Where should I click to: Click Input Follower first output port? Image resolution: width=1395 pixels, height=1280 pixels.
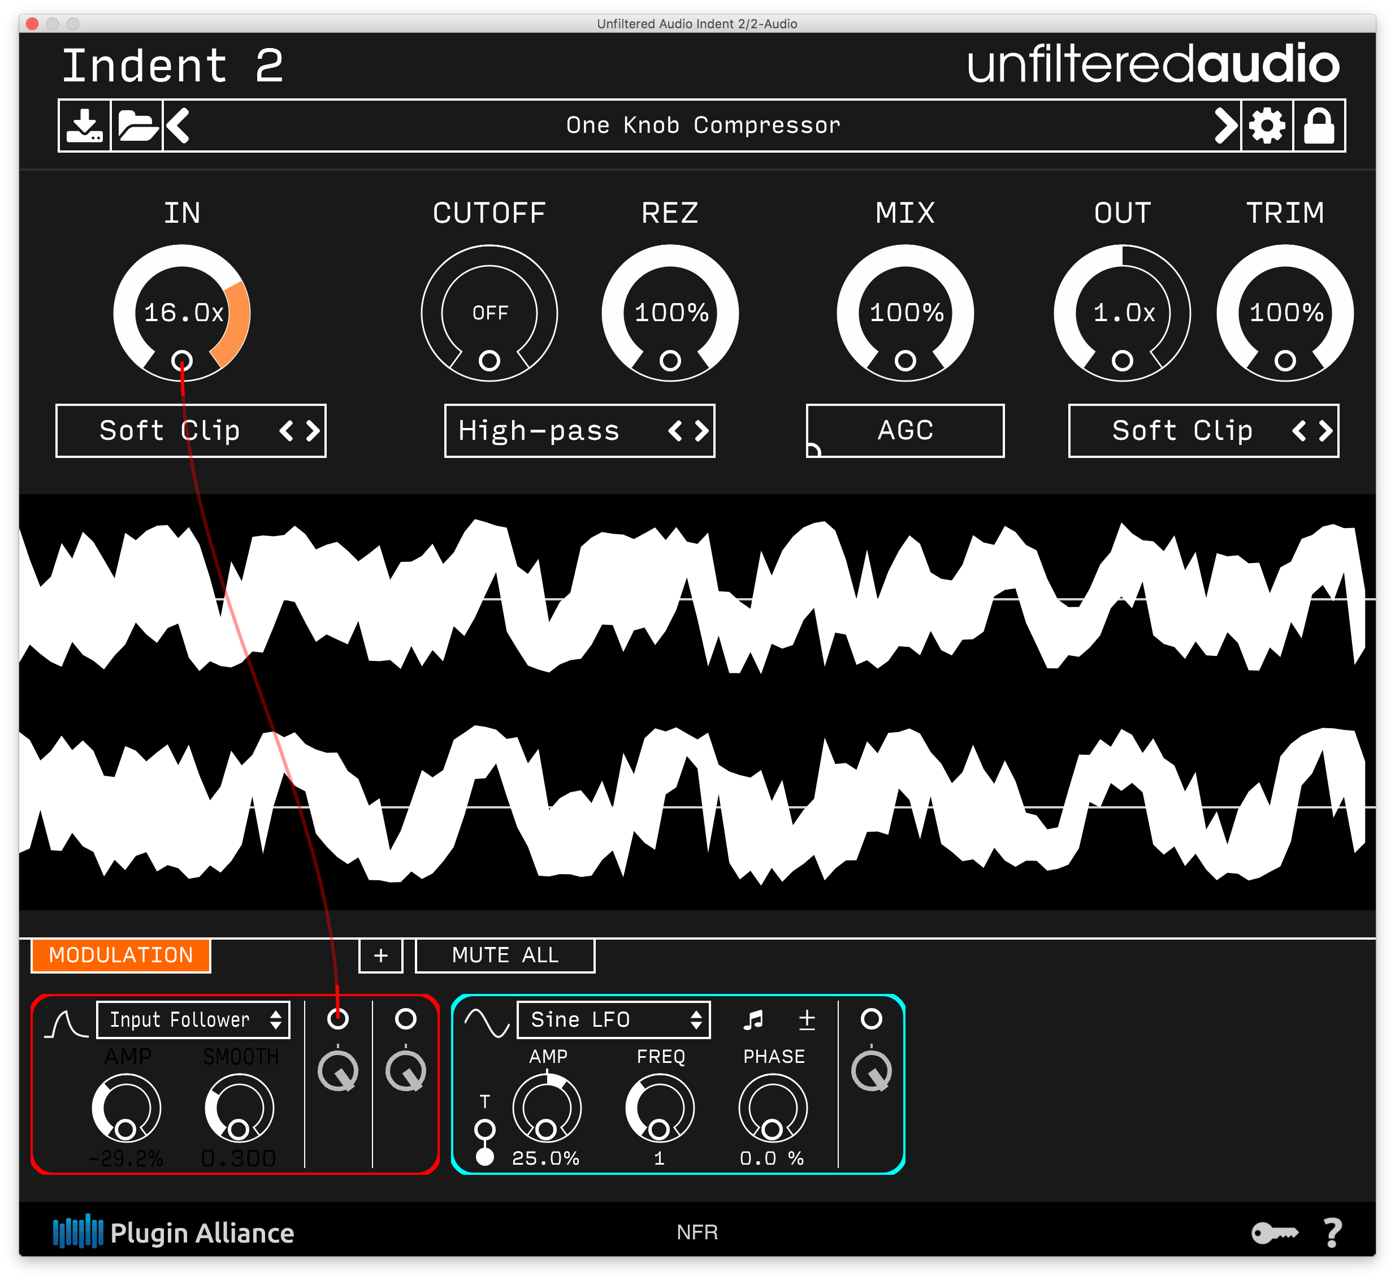point(338,1018)
